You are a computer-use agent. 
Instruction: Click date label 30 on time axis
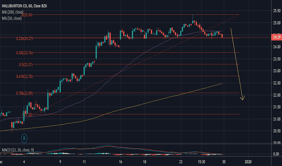(x=224, y=162)
